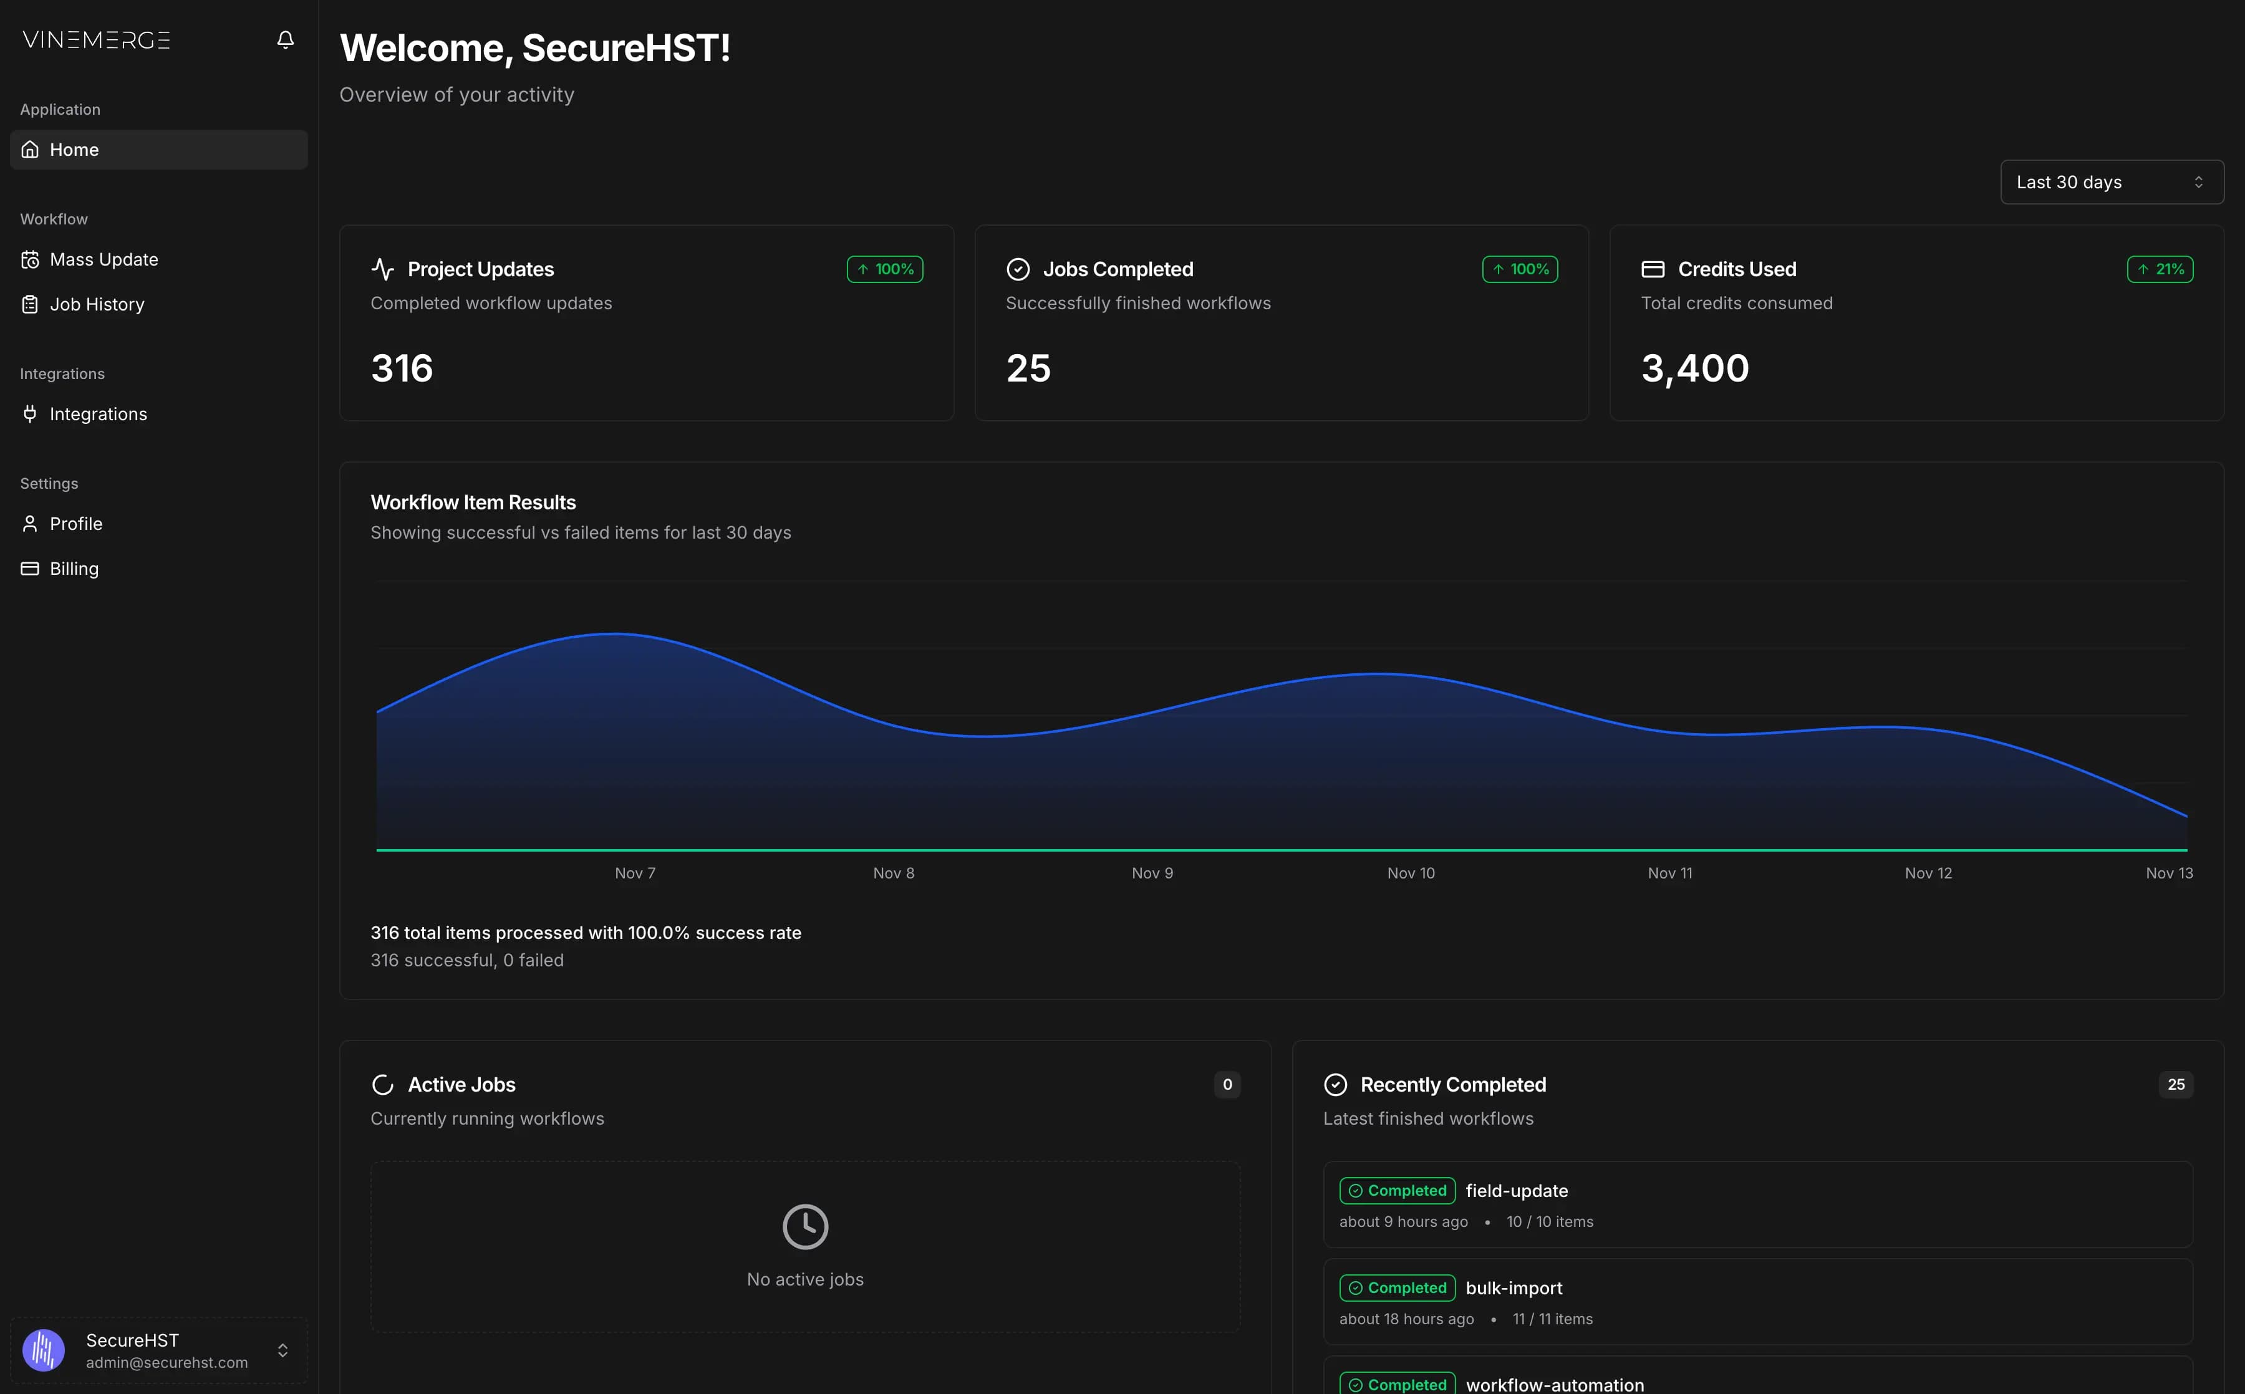Viewport: 2245px width, 1394px height.
Task: Click the Project Updates activity icon
Action: coord(384,268)
